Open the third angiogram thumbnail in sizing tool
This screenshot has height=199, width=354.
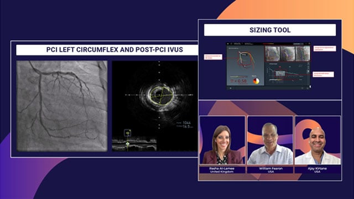pyautogui.click(x=303, y=54)
